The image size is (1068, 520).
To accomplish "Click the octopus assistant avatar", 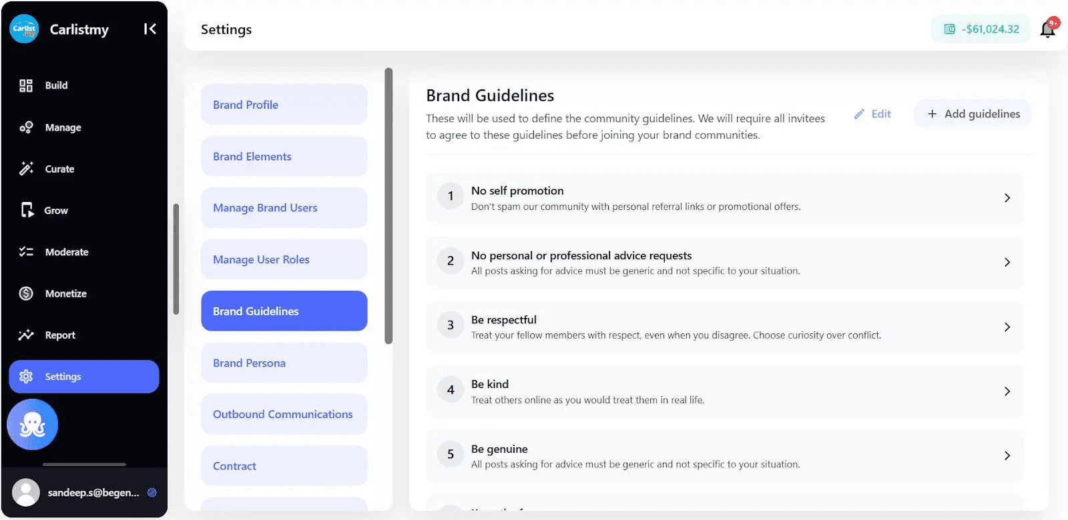I will [32, 424].
